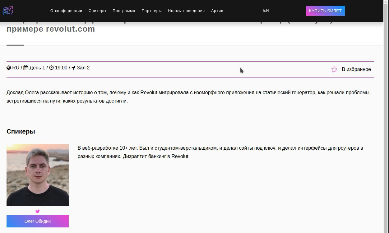Select Партнеры in the top menu
The image size is (389, 233).
click(151, 11)
